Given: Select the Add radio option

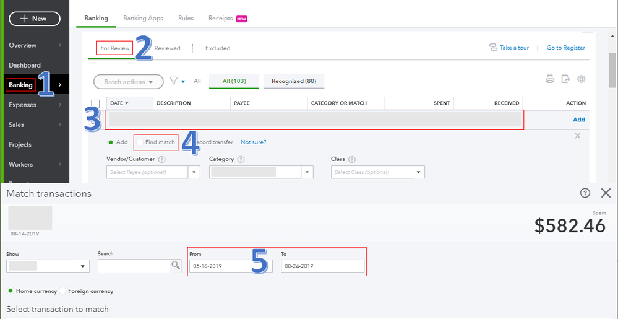Looking at the screenshot, I should point(111,142).
